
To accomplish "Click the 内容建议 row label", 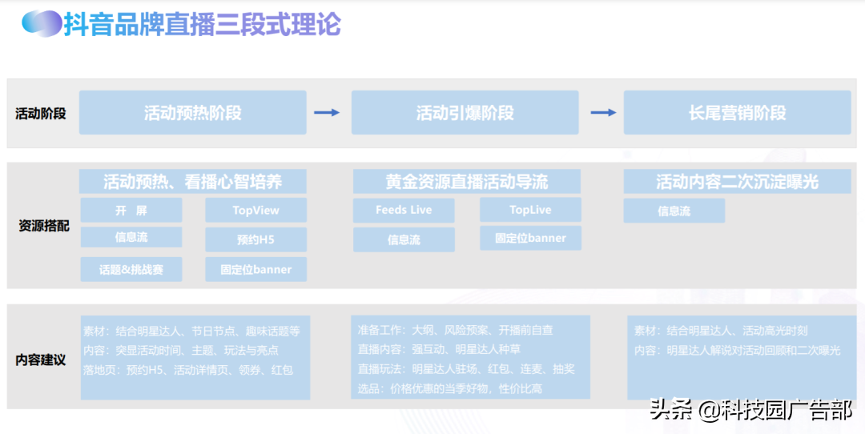I will click(40, 360).
